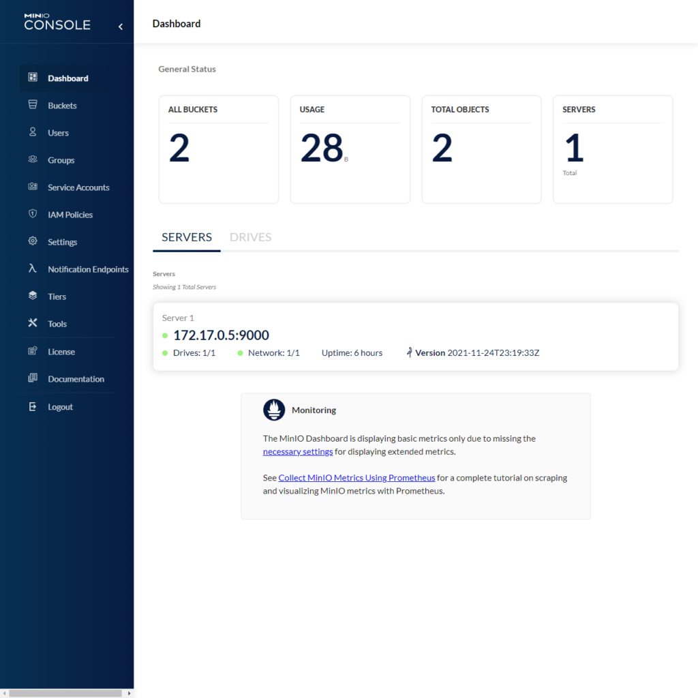Open the License menu item
Image resolution: width=698 pixels, height=698 pixels.
(61, 352)
